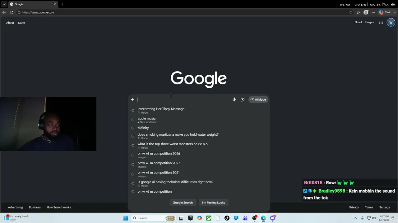Open Gmail from the header
This screenshot has width=398, height=223.
point(358,22)
